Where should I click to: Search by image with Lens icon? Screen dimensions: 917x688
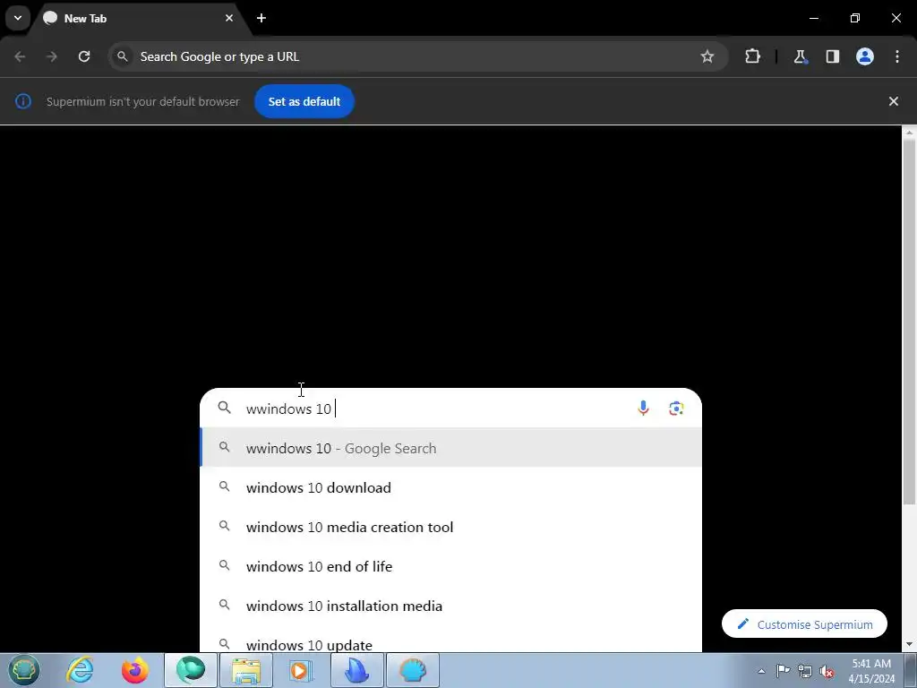(676, 408)
